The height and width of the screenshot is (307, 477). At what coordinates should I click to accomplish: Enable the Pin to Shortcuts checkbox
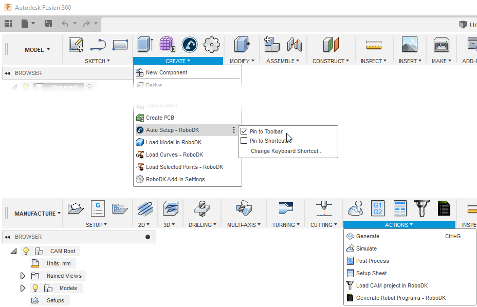pos(244,141)
